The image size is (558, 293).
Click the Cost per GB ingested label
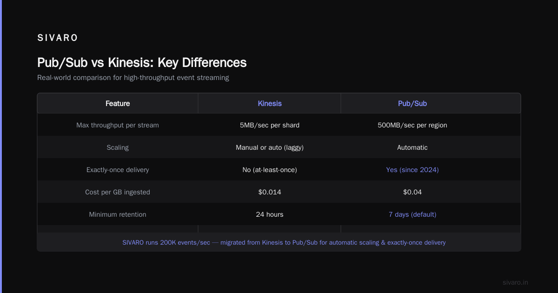click(118, 192)
